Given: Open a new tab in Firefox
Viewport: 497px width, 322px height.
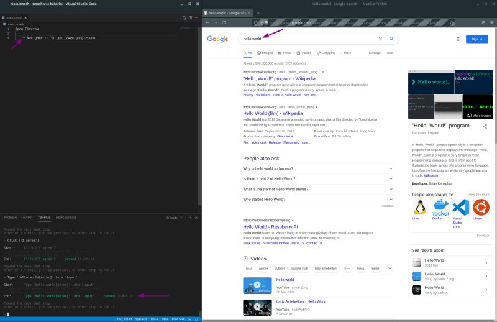Looking at the screenshot, I should pos(258,13).
